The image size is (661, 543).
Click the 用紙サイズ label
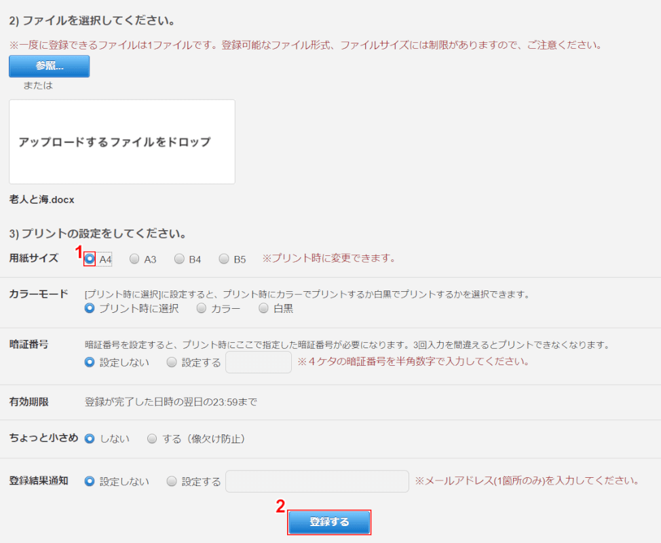[x=34, y=258]
